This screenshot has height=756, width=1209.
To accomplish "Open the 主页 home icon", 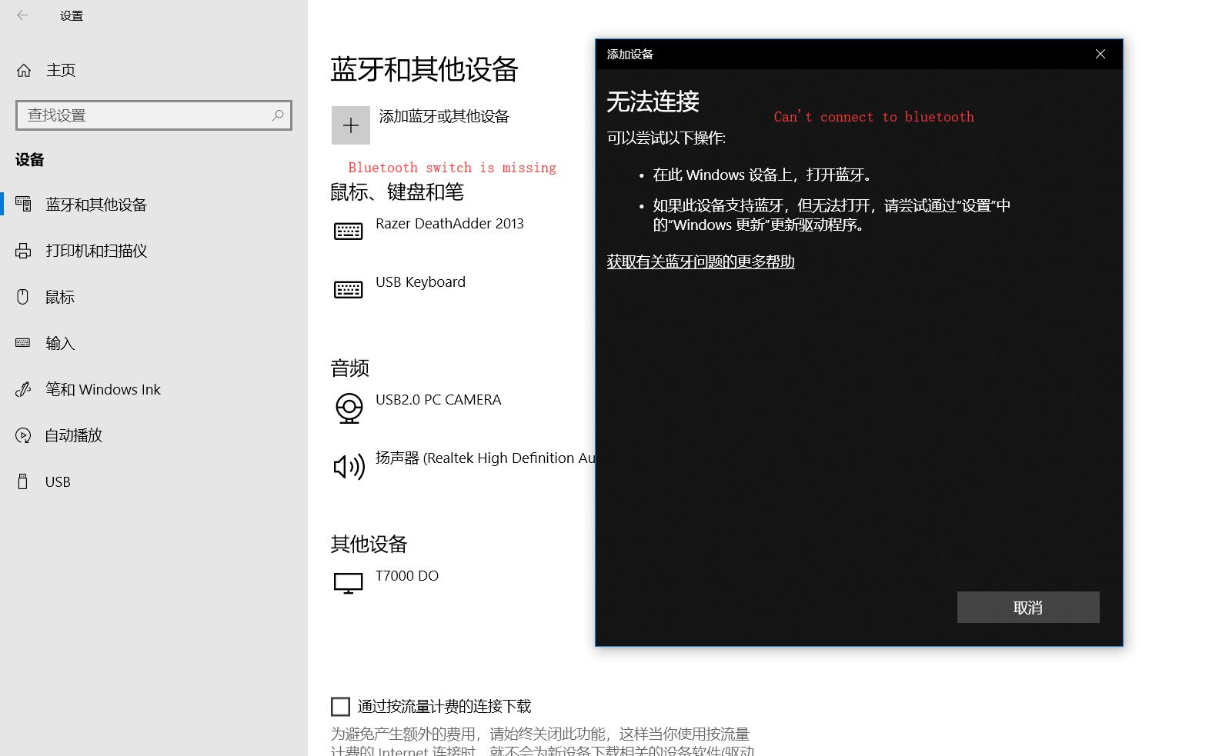I will pyautogui.click(x=24, y=70).
